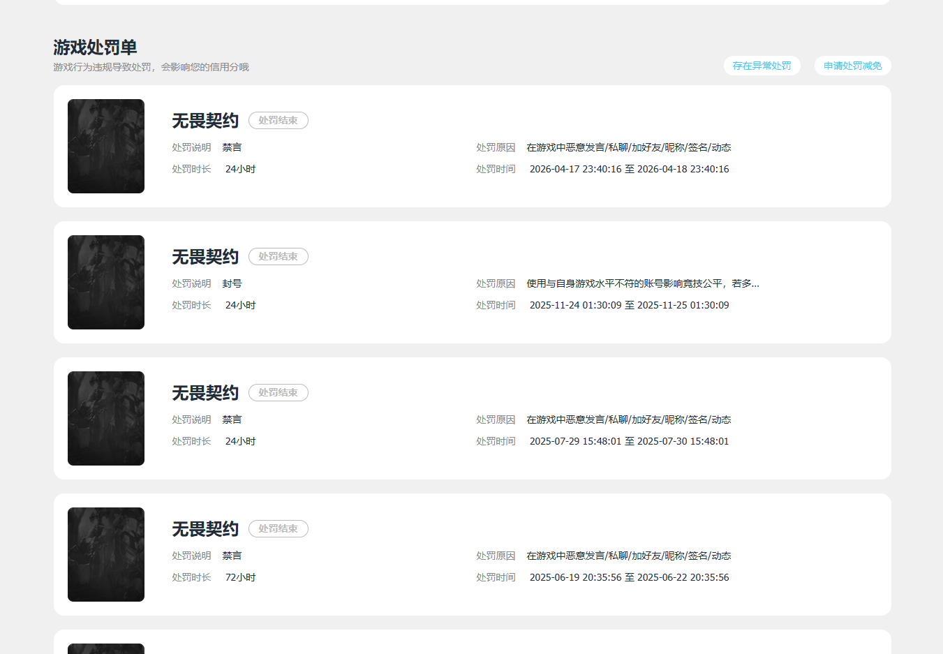
Task: Open game thumbnail of the 72小时 penalty
Action: point(106,554)
